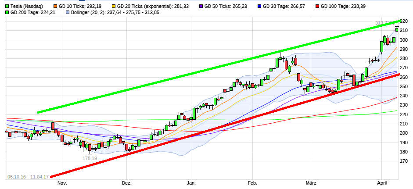Viewport: 413px width, 189px height.
Task: Click the date range '06.10.16 - 11.04.17'
Action: (28, 177)
